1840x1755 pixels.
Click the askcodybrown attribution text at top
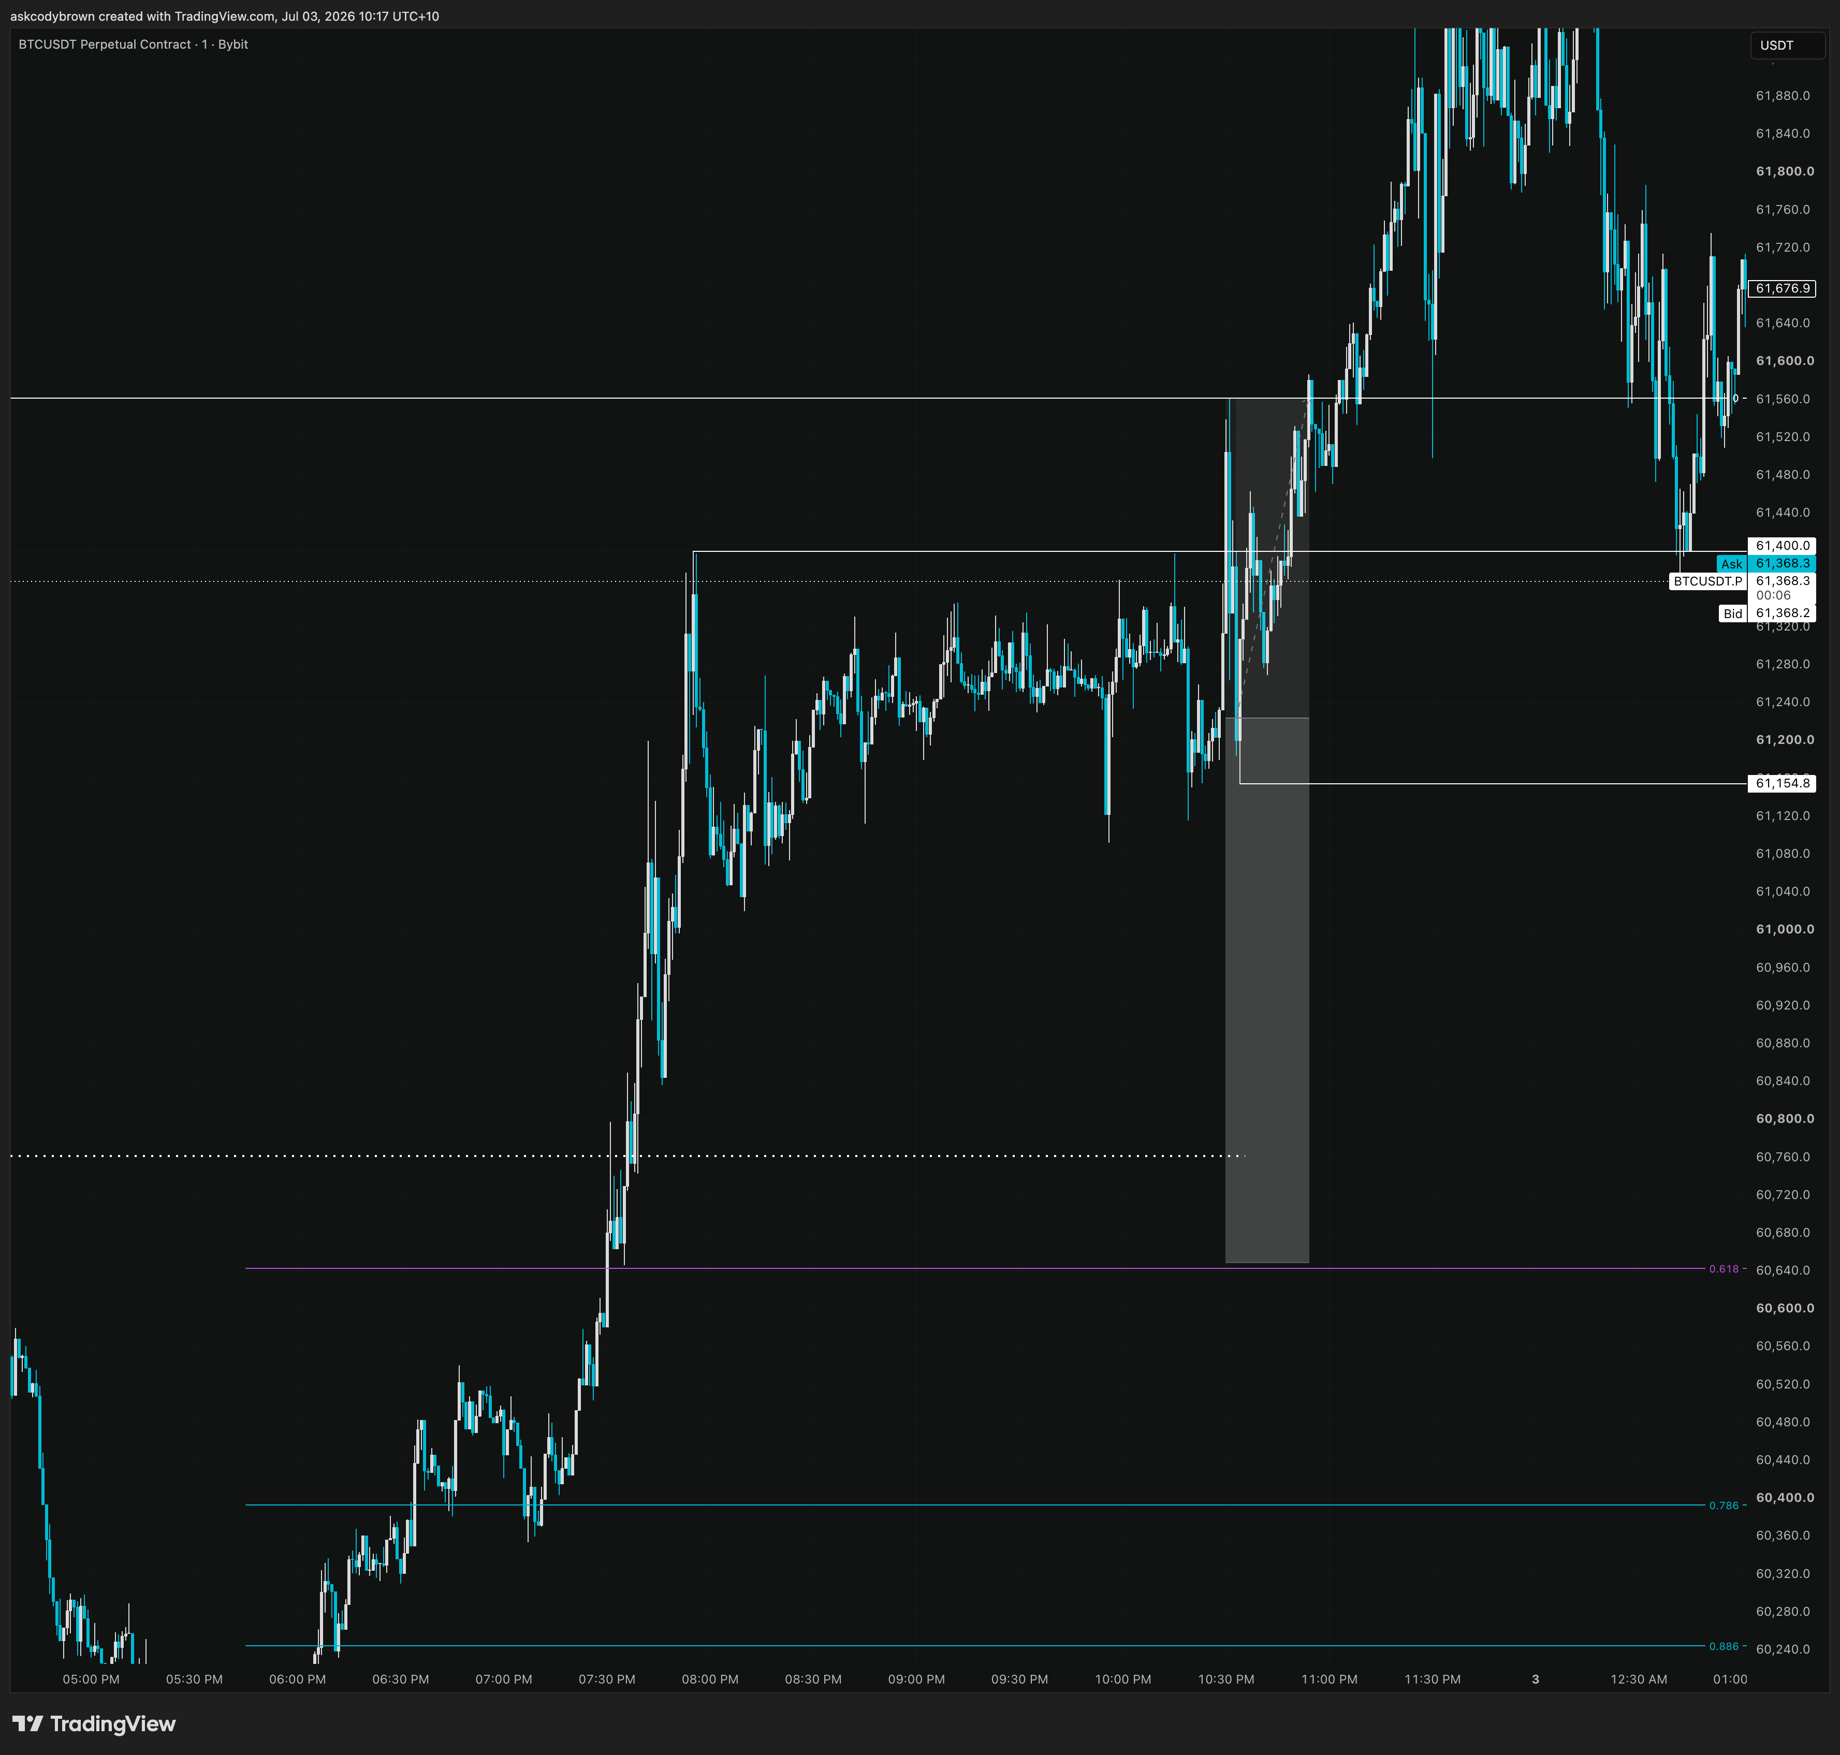[x=225, y=16]
